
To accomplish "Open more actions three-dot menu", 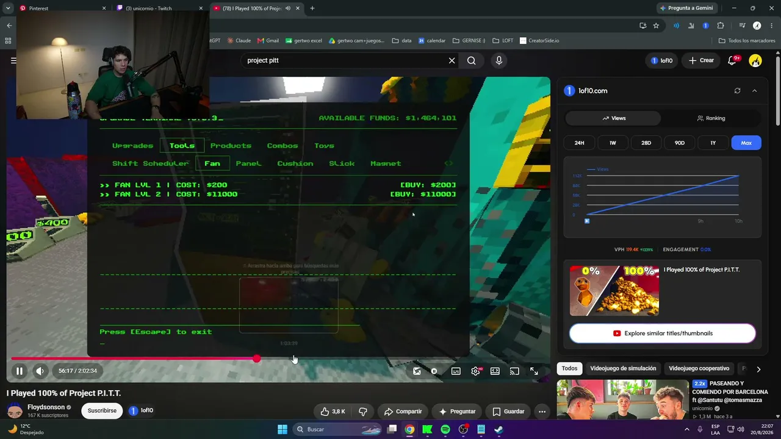I will [x=542, y=412].
